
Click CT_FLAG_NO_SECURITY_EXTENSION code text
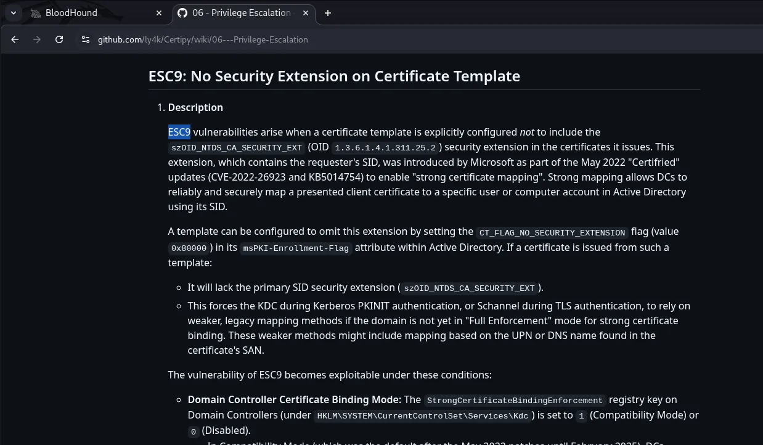[x=552, y=232]
